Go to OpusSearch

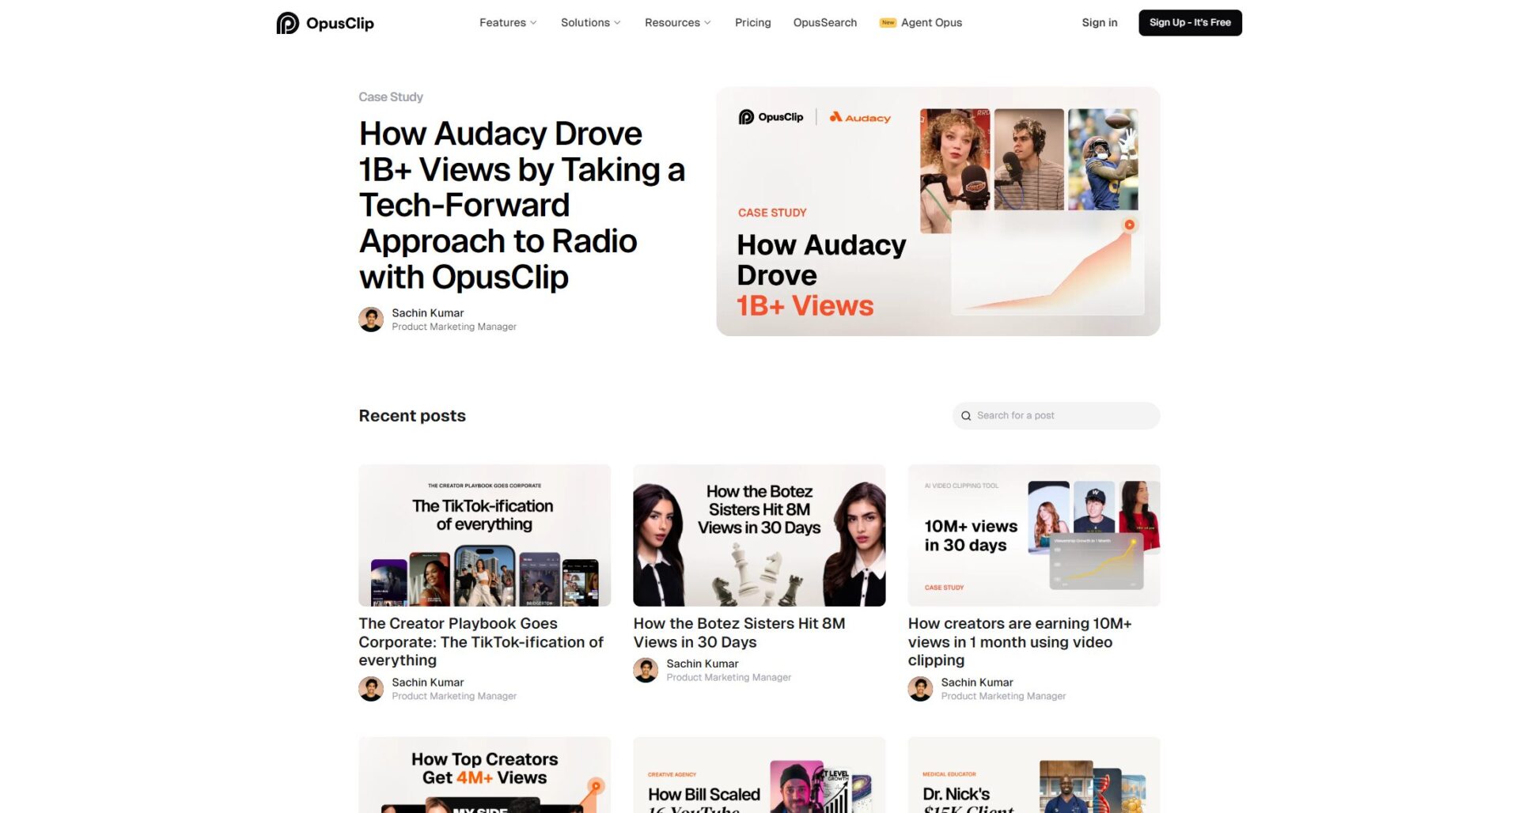825,23
